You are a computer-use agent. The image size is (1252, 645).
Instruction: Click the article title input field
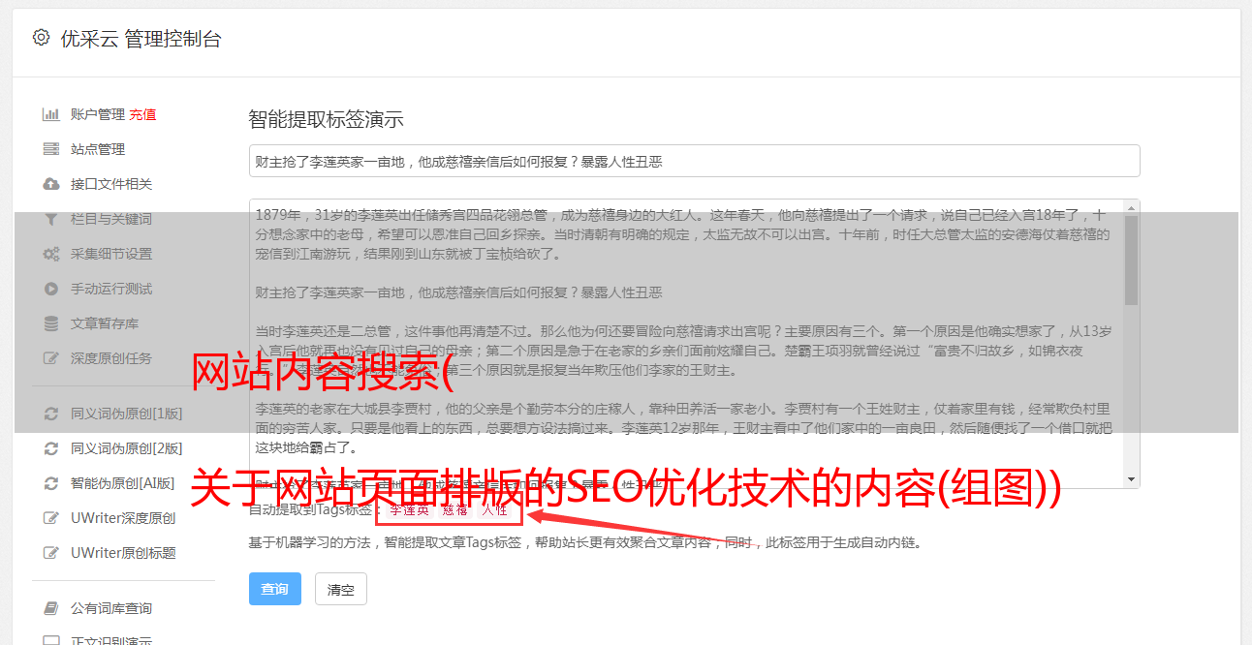[x=694, y=161]
